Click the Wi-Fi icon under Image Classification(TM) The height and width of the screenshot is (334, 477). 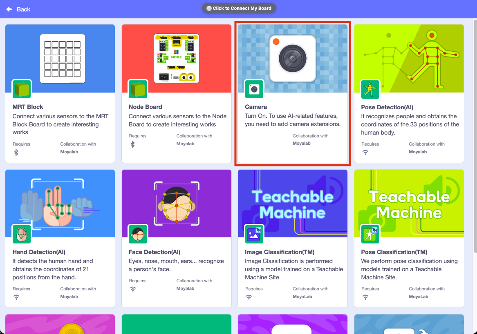tap(249, 297)
